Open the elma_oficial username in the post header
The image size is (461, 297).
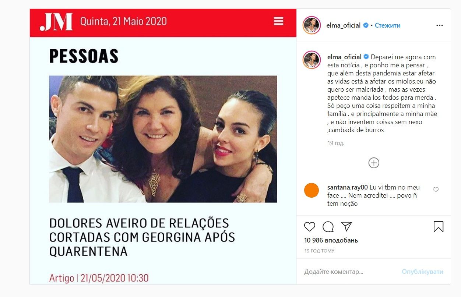(344, 25)
